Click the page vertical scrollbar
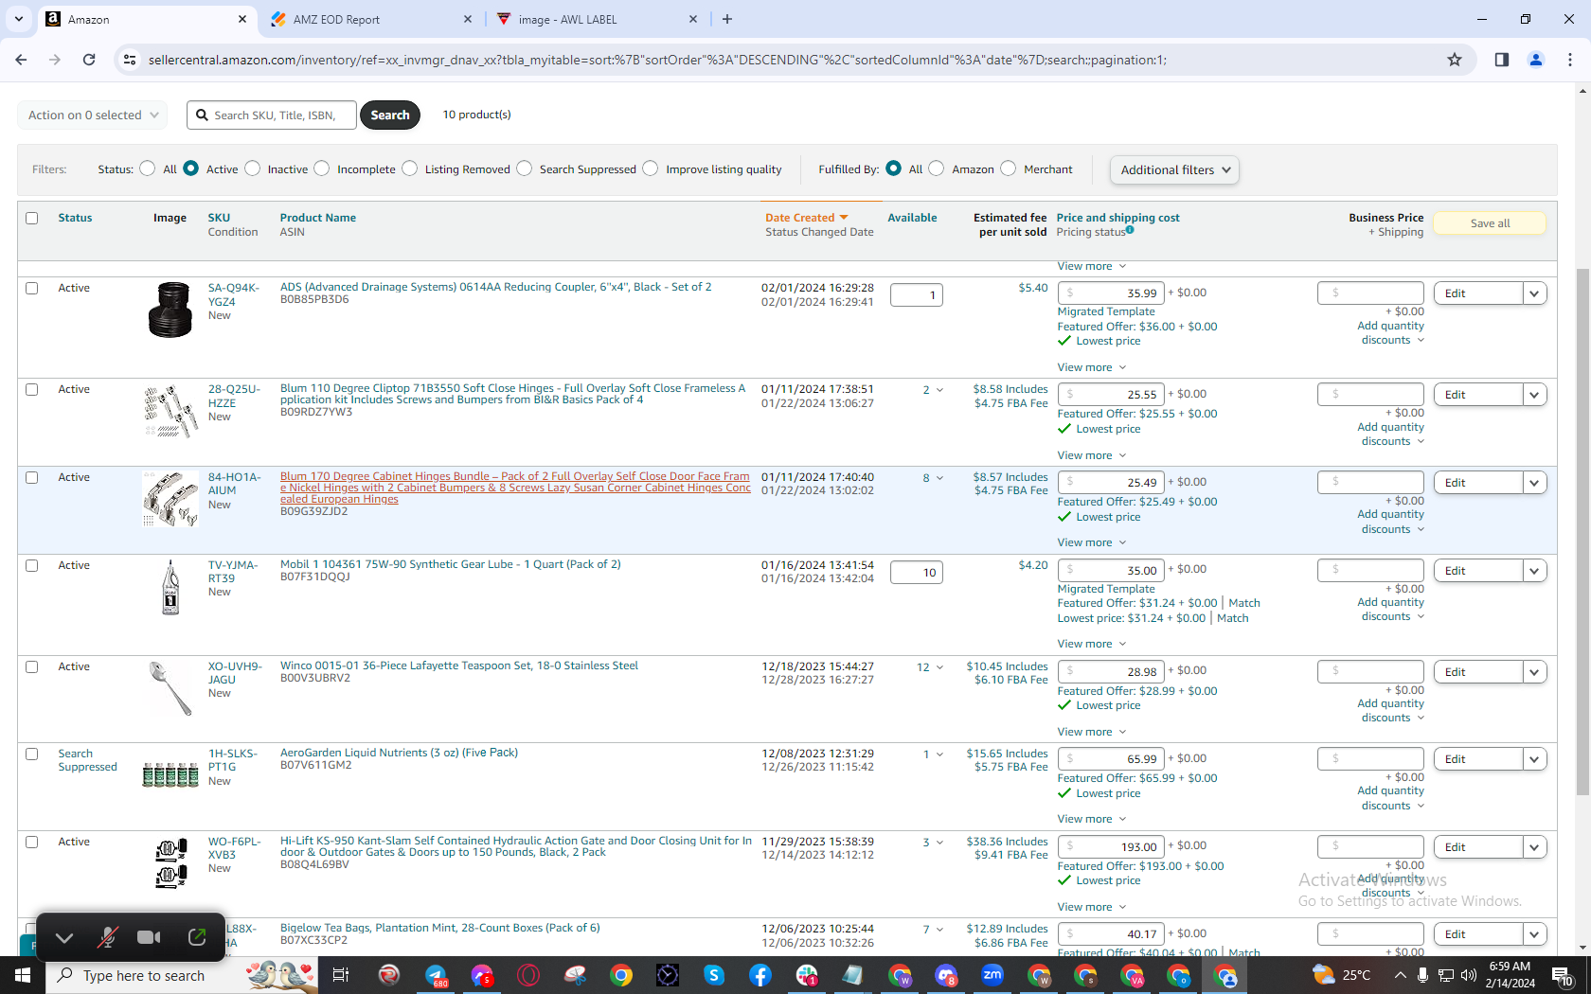Screen dimensions: 1591x994 coord(1582,530)
